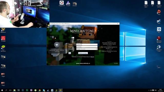Launch TeamSpeak 3 Client desktop shortcut
Viewport: 164px width, 92px height.
click(159, 48)
